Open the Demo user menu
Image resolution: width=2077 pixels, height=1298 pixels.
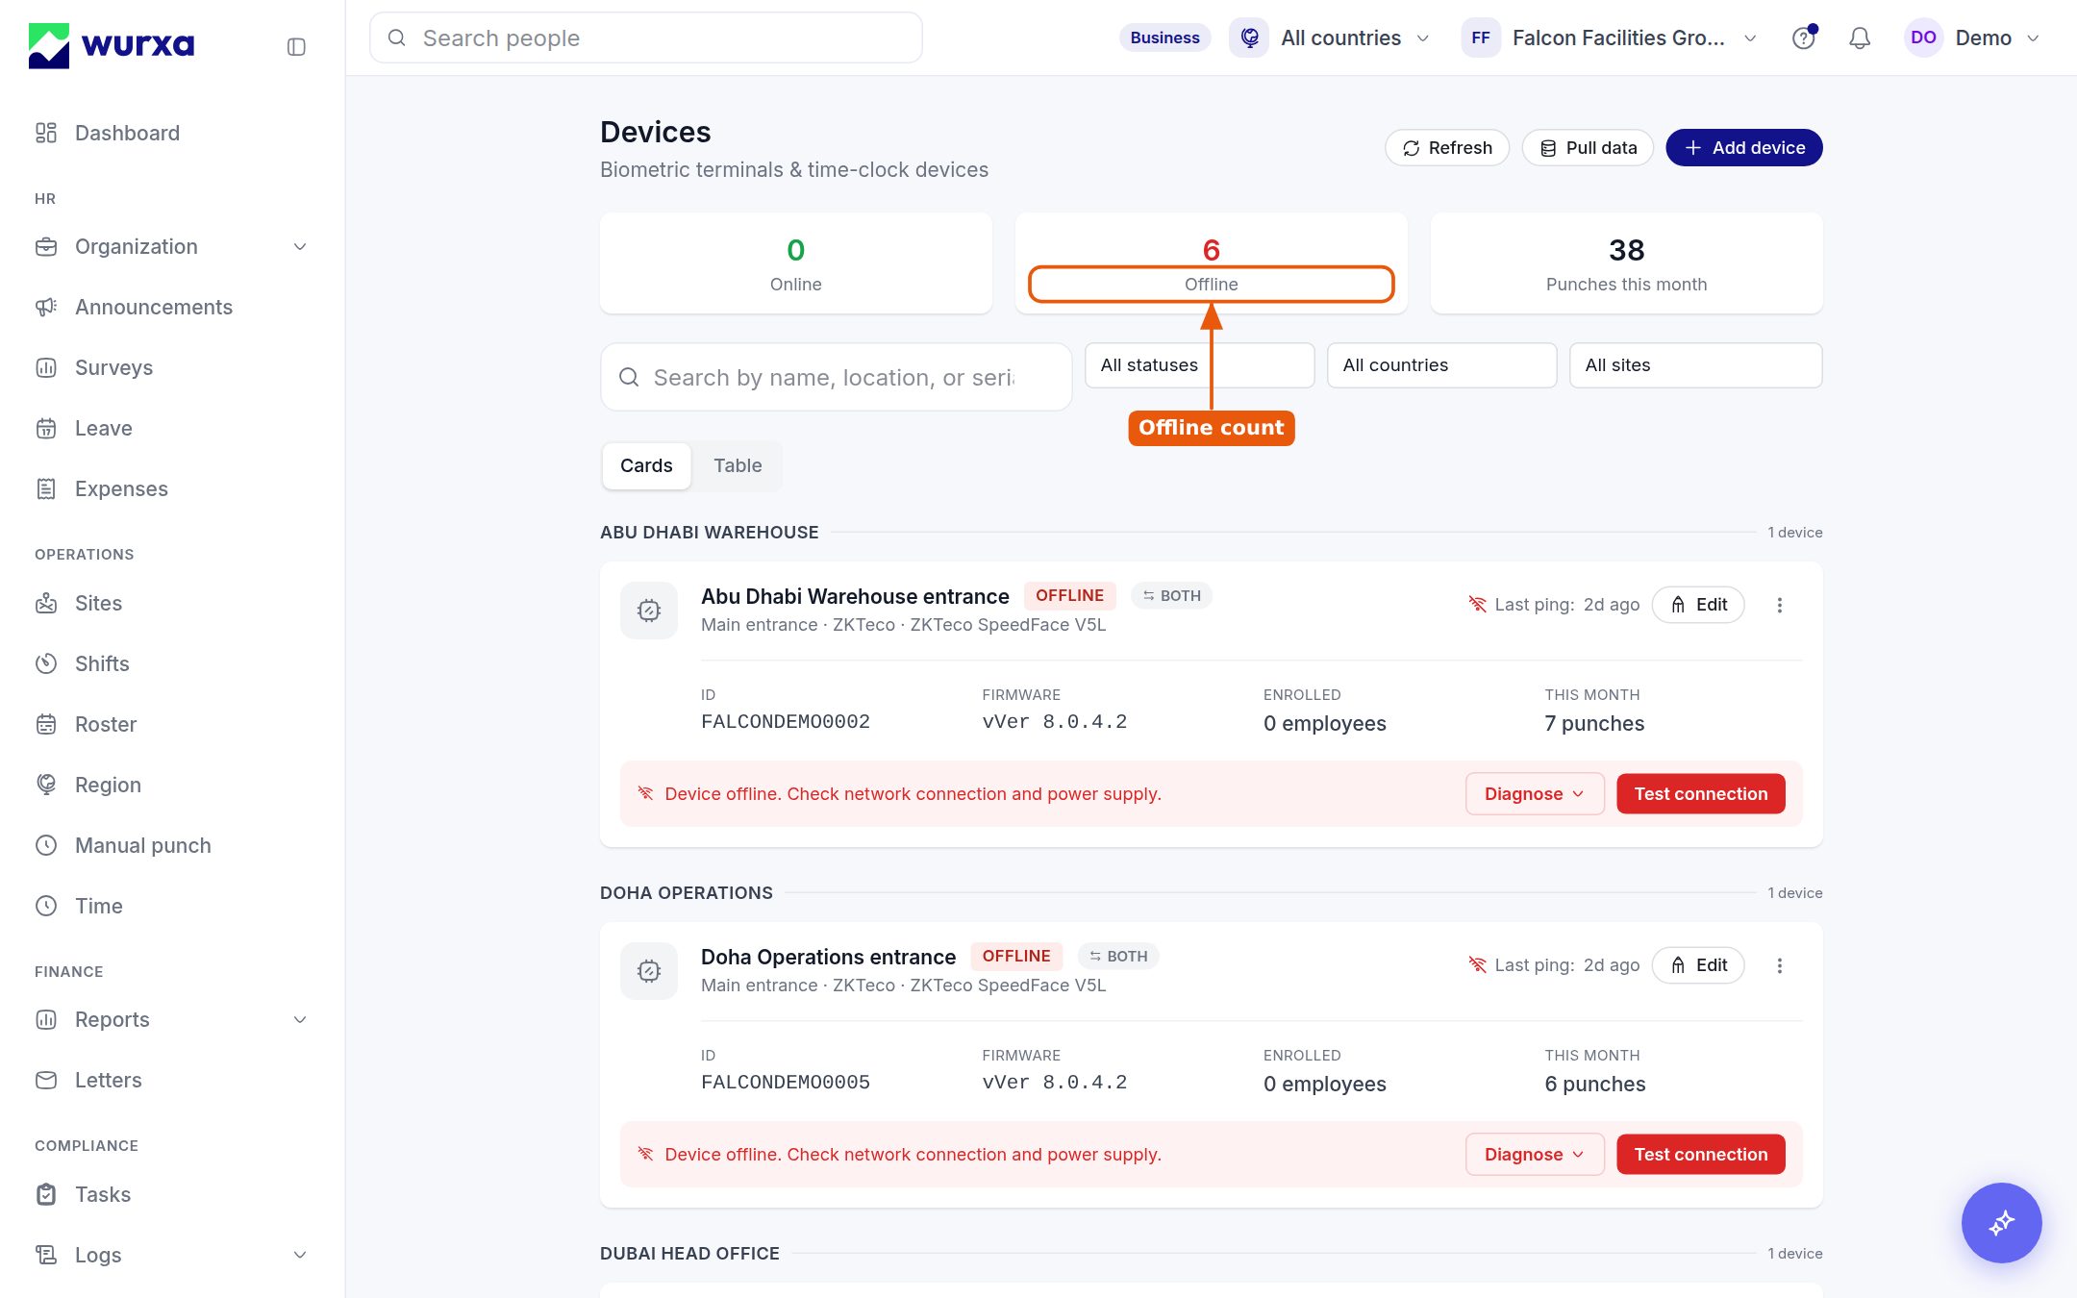[x=1972, y=37]
